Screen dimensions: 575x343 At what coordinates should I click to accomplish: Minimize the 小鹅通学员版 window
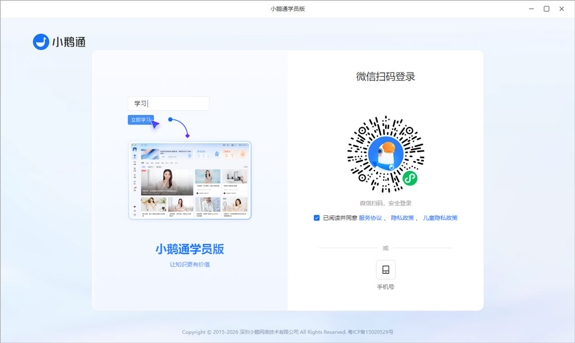click(531, 9)
